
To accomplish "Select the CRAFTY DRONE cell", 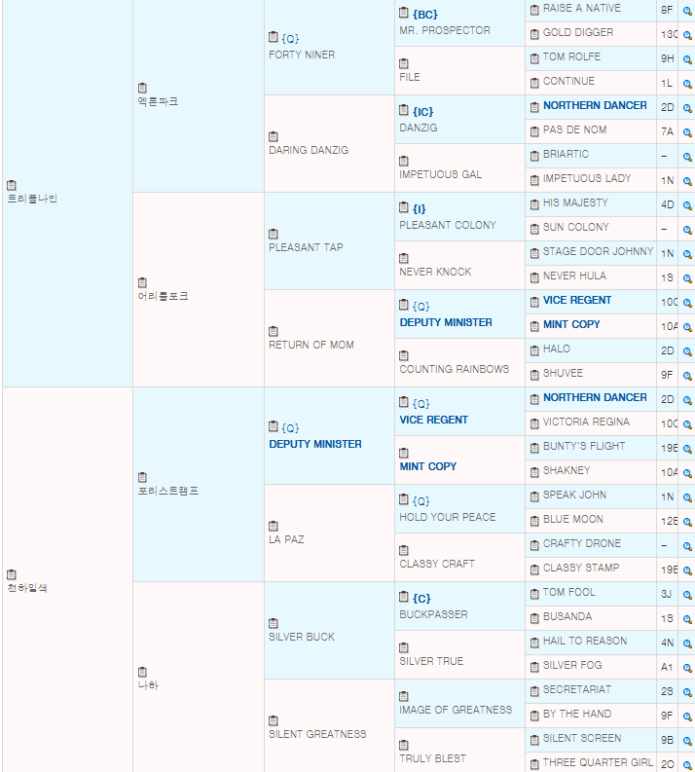I will tap(591, 545).
